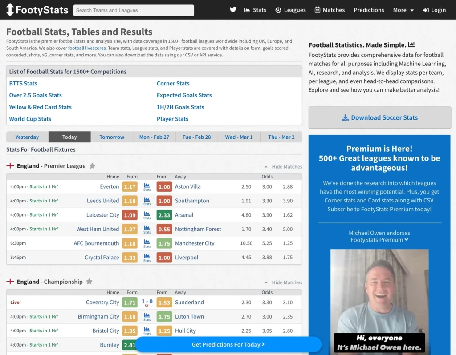
Task: Open Sunderland team link
Action: point(189,302)
